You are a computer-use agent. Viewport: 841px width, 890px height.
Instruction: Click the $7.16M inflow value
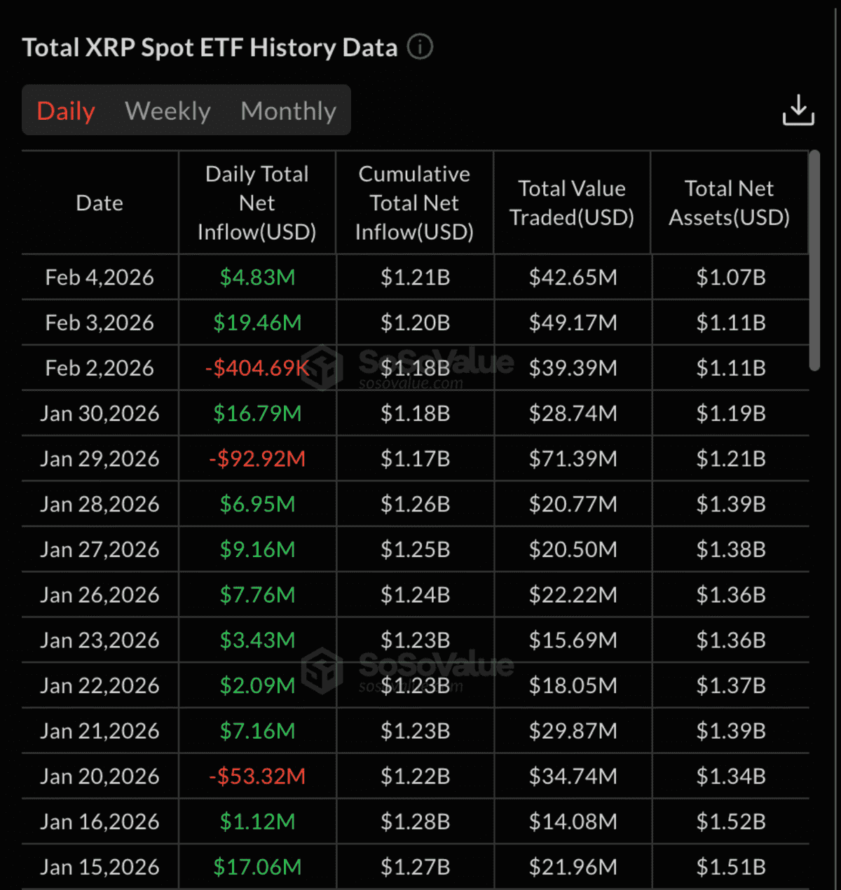(257, 731)
